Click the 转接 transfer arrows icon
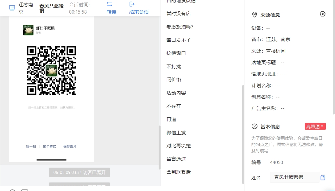 coord(109,4)
